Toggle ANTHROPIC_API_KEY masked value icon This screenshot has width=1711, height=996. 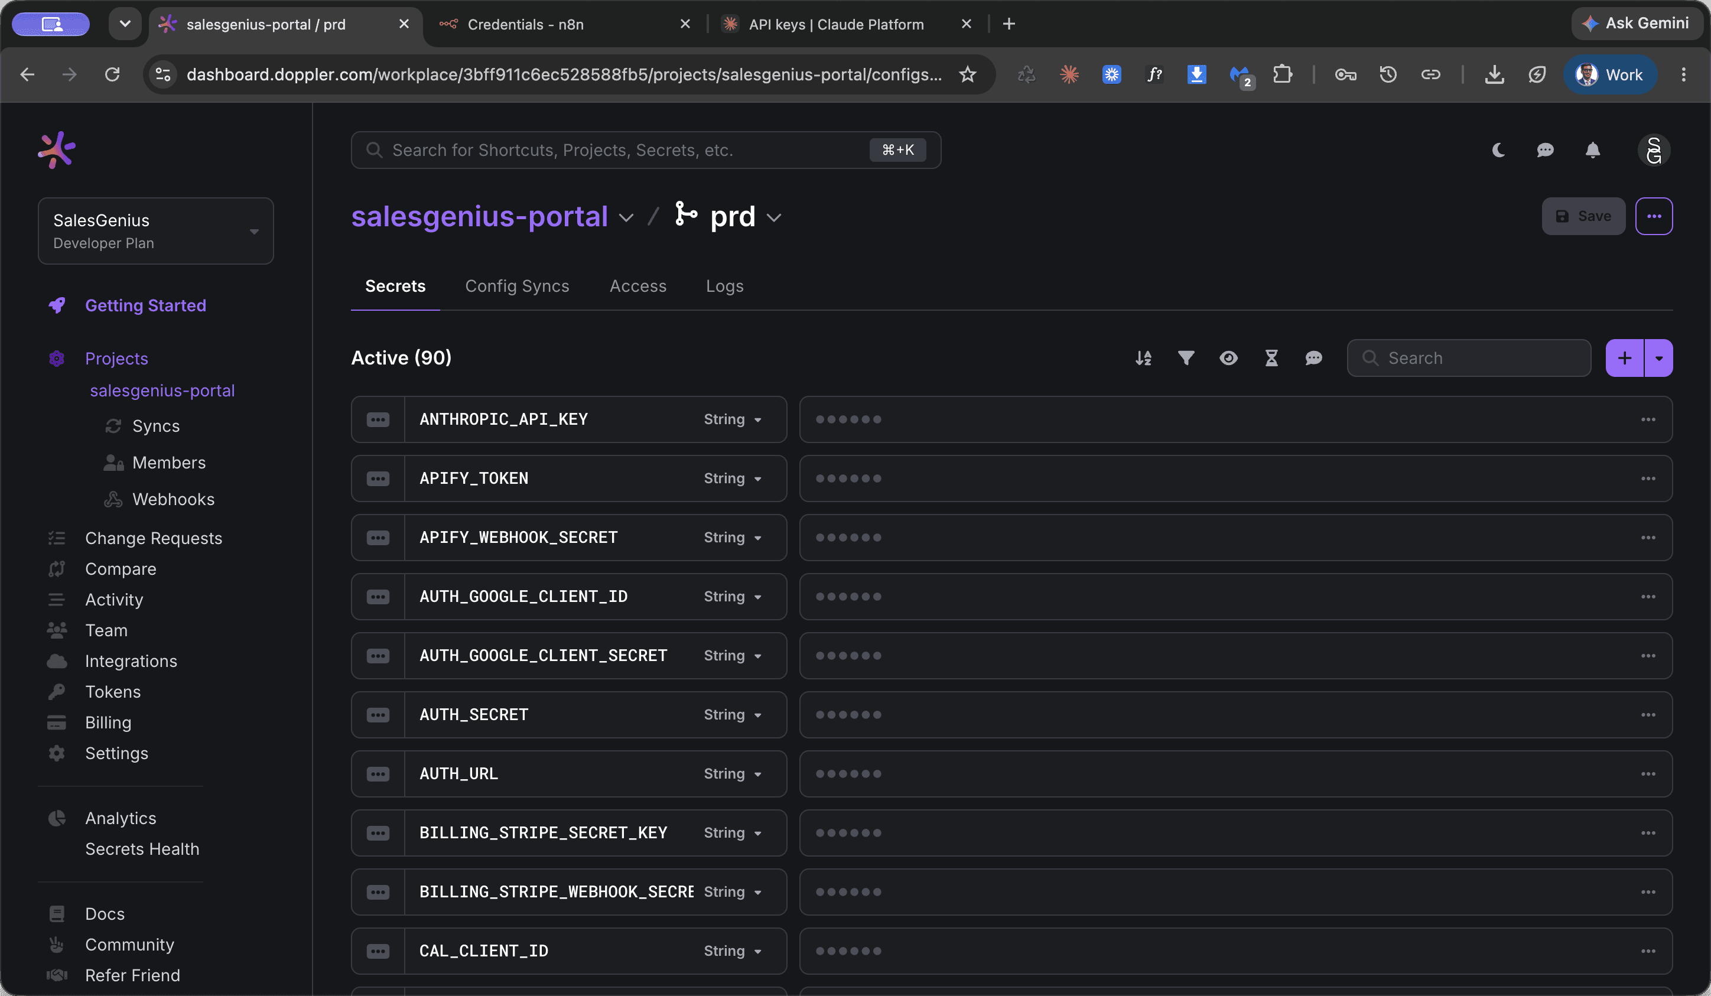tap(378, 419)
